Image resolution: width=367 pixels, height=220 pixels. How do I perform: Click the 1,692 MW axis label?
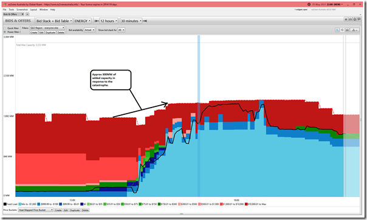[x=9, y=116]
